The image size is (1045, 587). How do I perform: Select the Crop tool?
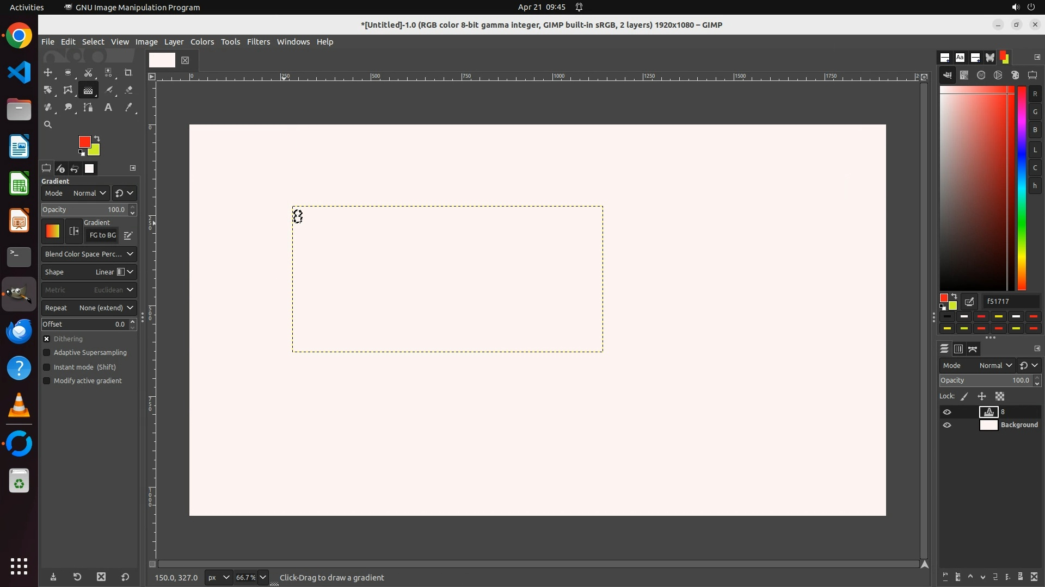click(128, 72)
